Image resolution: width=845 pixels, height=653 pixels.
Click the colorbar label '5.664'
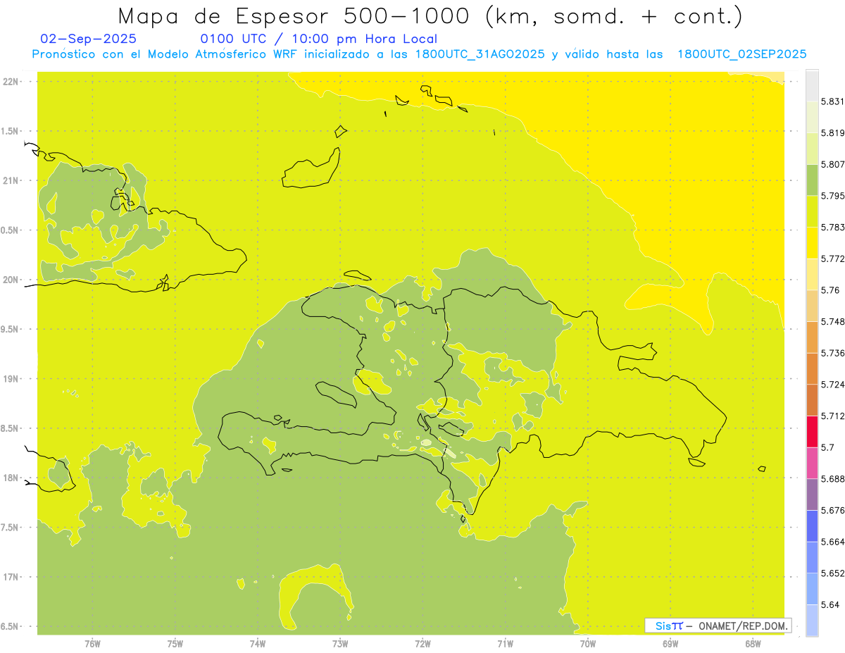[x=833, y=542]
